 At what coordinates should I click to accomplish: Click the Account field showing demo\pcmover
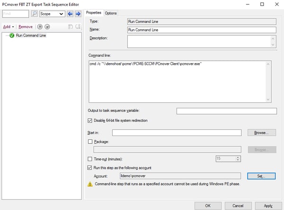point(180,176)
